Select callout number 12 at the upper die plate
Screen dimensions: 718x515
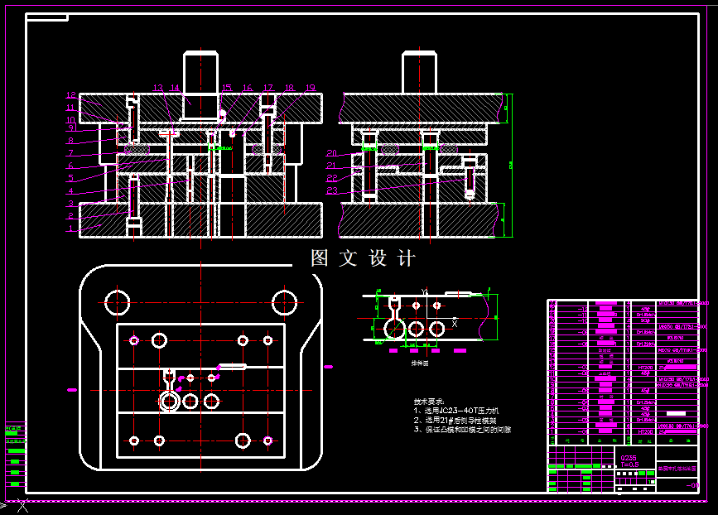click(71, 94)
